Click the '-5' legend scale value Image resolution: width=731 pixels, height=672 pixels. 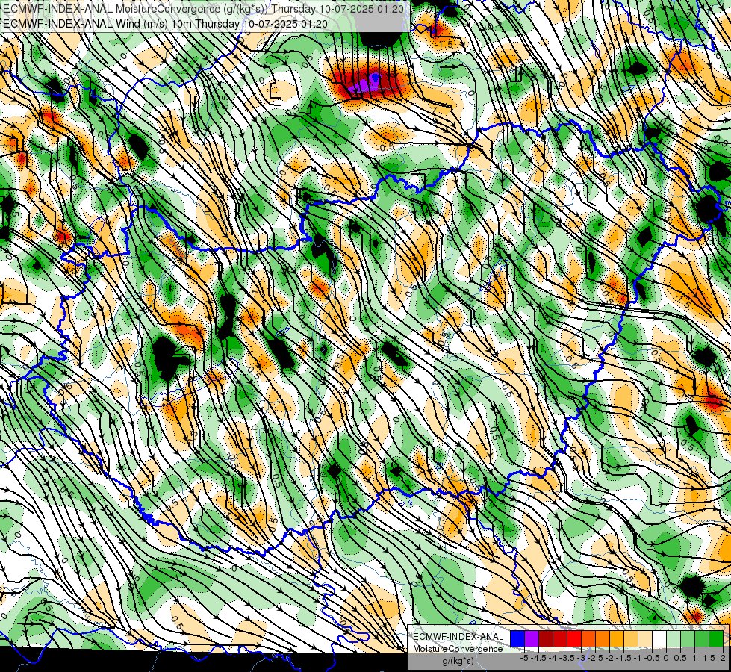[x=524, y=658]
